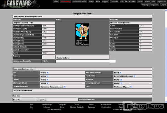
Task: Open Deathmatch in the bottom menu
Action: click(106, 107)
